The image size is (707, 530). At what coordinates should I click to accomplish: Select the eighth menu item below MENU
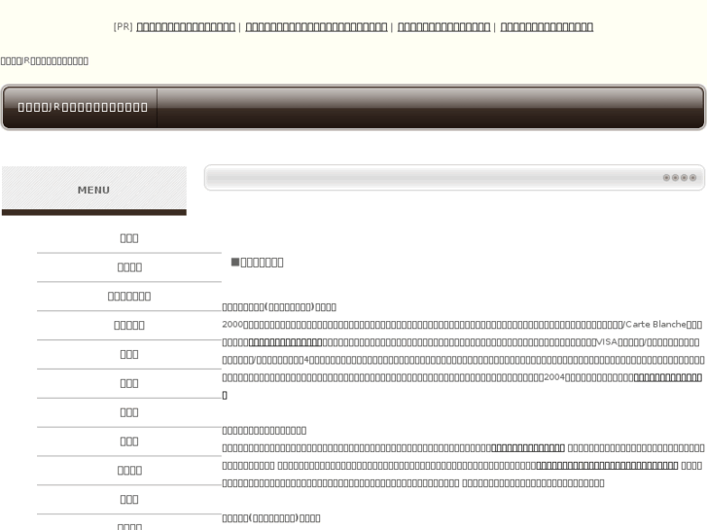click(x=129, y=442)
